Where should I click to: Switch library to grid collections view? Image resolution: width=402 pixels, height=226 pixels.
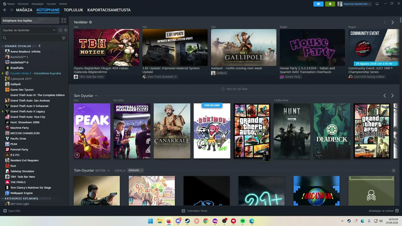(x=64, y=20)
